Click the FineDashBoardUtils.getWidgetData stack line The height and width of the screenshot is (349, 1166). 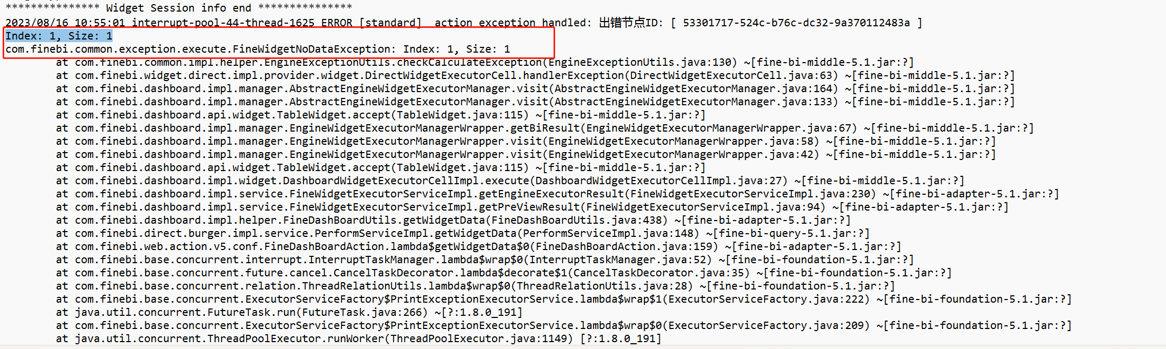453,220
